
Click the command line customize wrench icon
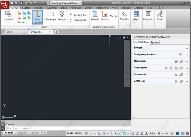click(3, 129)
